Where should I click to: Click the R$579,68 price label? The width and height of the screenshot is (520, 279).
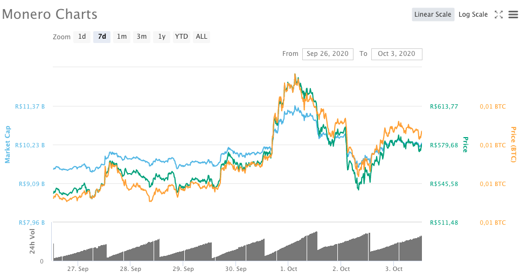pyautogui.click(x=444, y=145)
